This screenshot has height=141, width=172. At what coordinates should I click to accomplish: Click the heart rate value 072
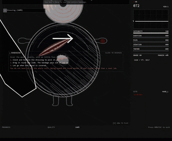[x=136, y=6]
